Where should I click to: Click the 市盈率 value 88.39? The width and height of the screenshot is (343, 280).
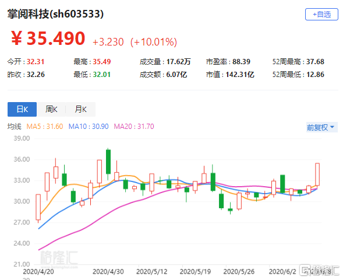pyautogui.click(x=241, y=62)
